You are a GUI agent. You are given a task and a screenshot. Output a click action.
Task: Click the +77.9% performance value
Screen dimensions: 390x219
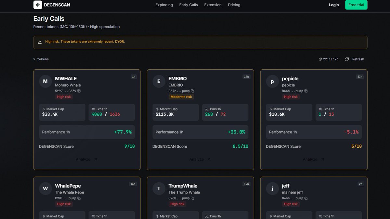[123, 132]
